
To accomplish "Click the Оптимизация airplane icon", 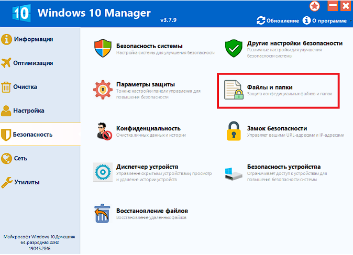I will (x=6, y=63).
